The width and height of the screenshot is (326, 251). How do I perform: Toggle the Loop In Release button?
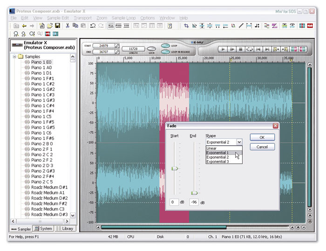click(166, 52)
